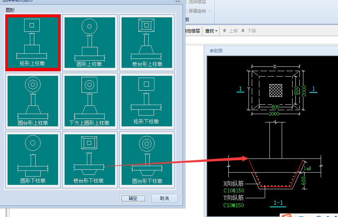Open the 查找 dropdown menu

(x=211, y=31)
